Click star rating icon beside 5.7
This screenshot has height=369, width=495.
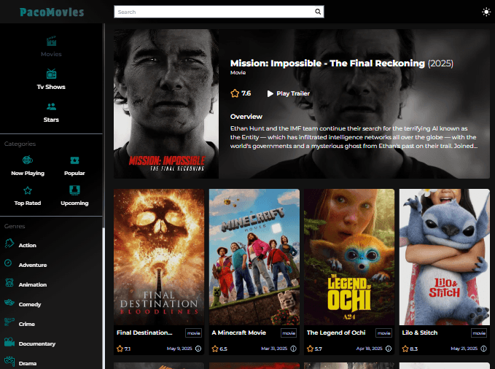coord(310,349)
